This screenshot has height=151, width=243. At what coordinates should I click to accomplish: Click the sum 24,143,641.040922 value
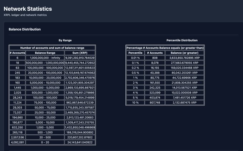80,142
